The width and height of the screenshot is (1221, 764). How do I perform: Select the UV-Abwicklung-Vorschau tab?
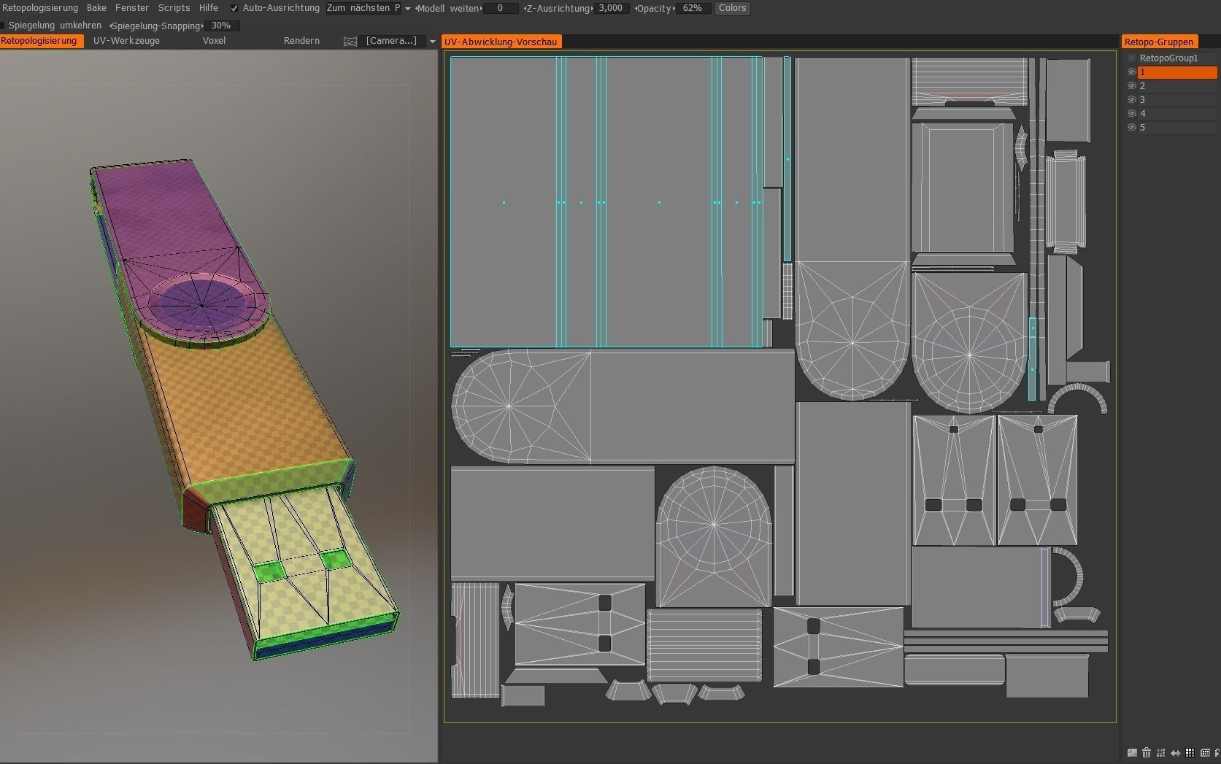click(x=501, y=42)
